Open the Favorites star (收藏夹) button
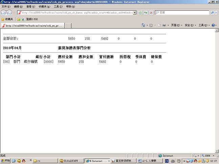Image resolution: width=219 pixels, height=164 pixels. [7, 19]
